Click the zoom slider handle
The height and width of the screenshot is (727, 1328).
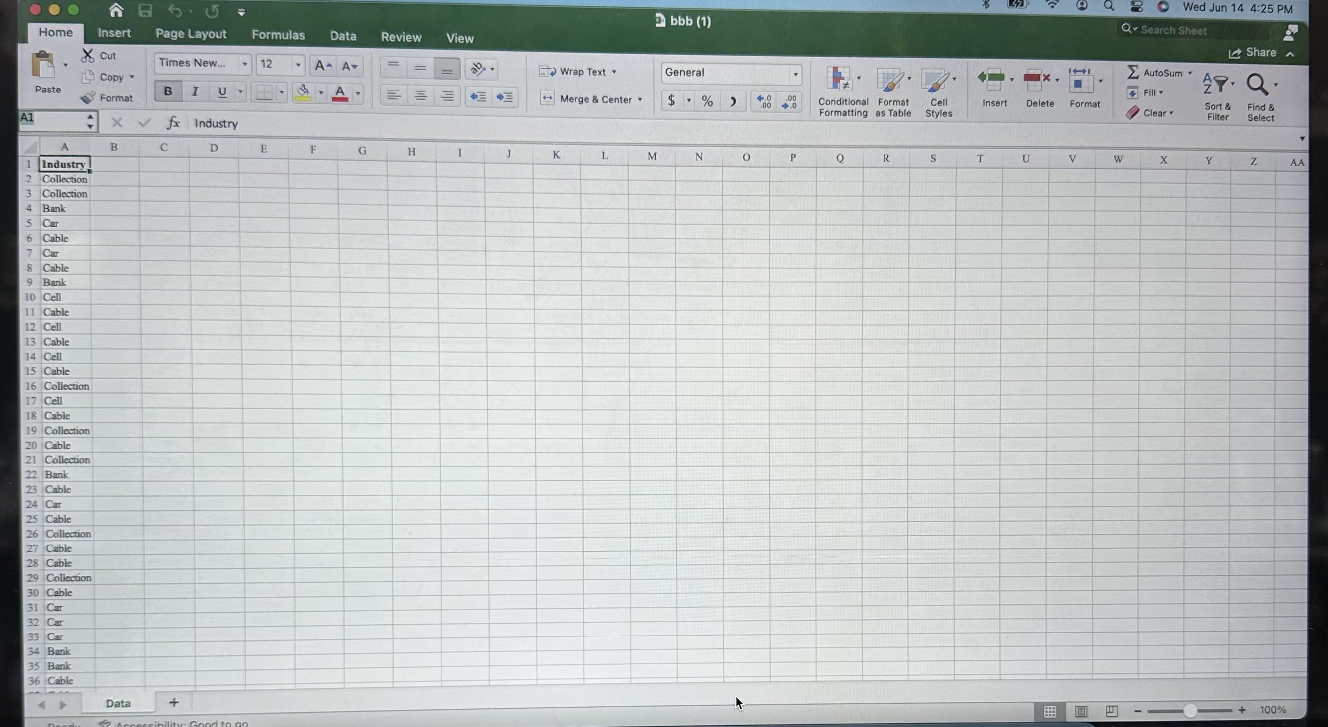(x=1189, y=711)
